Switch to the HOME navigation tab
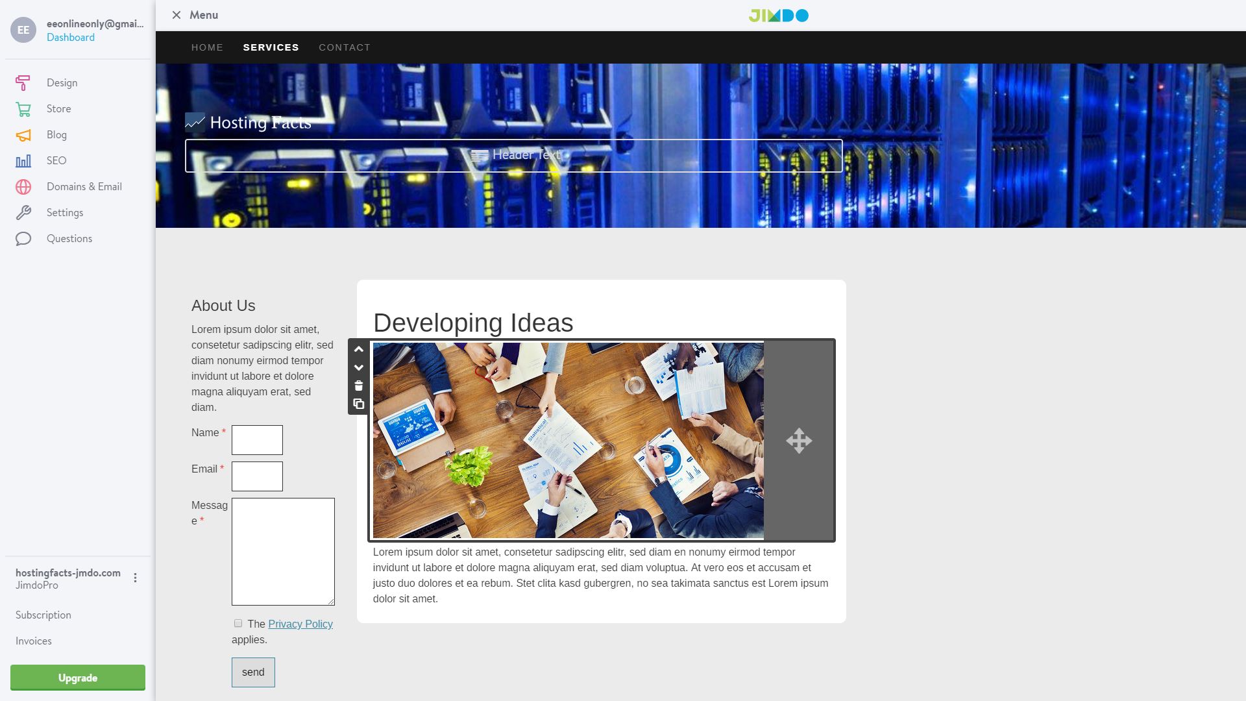Image resolution: width=1246 pixels, height=701 pixels. coord(207,47)
